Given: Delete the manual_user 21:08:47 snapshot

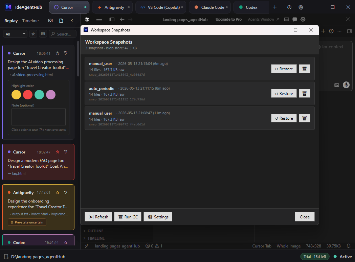Looking at the screenshot, I should click(x=305, y=118).
